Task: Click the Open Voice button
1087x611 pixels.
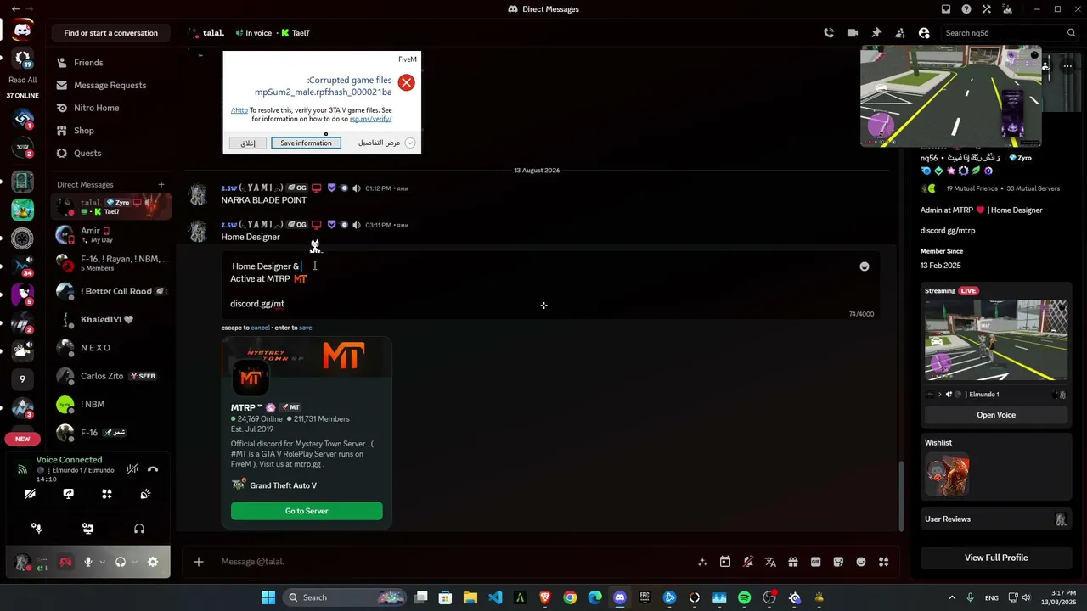Action: (996, 415)
